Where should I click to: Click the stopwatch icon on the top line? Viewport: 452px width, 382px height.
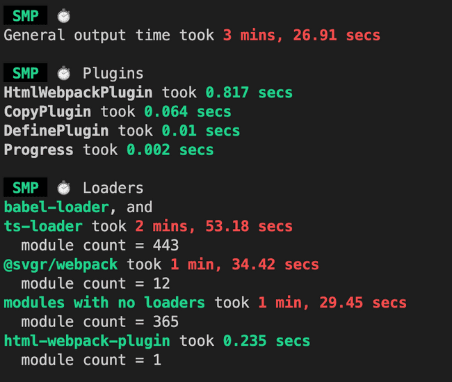(64, 15)
